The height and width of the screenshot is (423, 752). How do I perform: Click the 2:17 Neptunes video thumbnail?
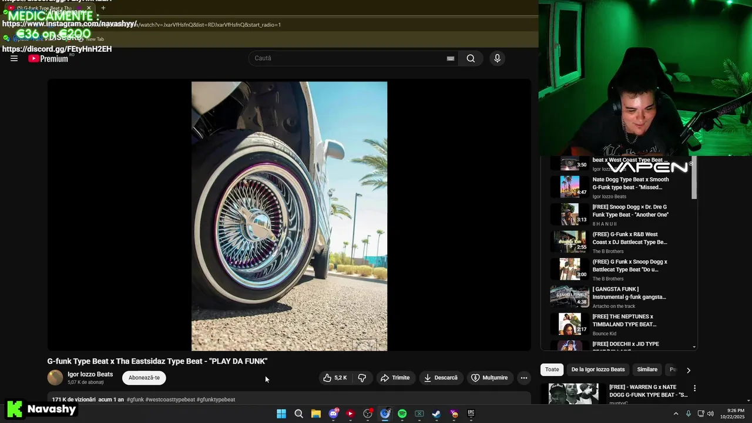click(x=570, y=324)
